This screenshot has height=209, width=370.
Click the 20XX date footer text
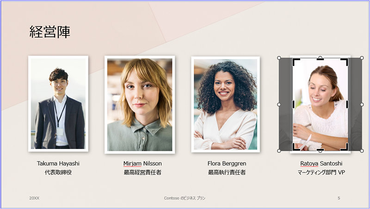click(34, 198)
